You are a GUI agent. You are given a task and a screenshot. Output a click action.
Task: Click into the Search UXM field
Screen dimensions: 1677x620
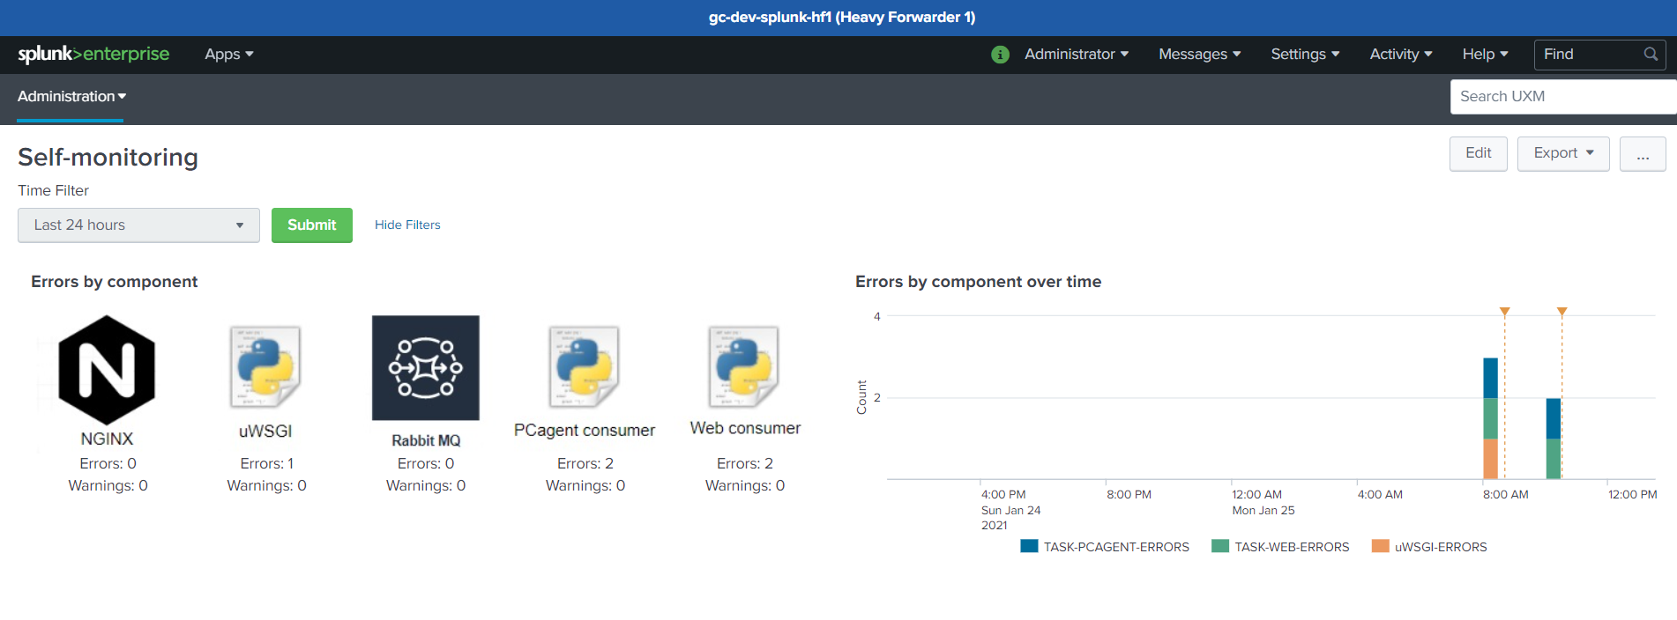point(1561,97)
